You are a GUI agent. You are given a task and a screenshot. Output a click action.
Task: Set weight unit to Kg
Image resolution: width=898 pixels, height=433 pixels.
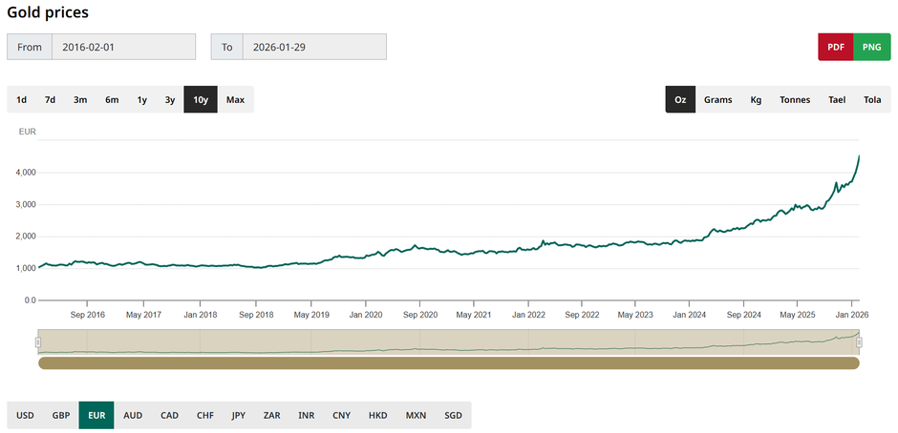click(x=756, y=100)
